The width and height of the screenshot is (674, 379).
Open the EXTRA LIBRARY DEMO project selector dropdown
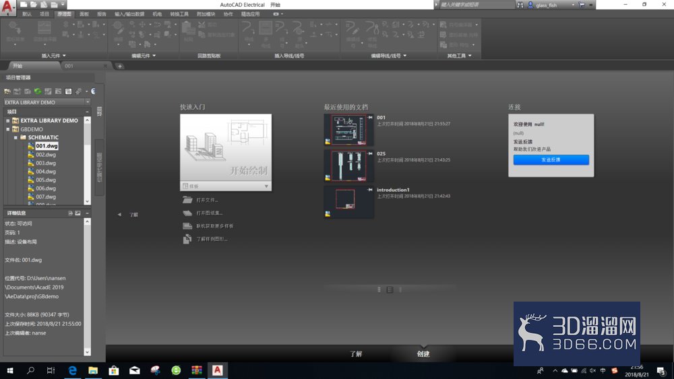pos(88,102)
